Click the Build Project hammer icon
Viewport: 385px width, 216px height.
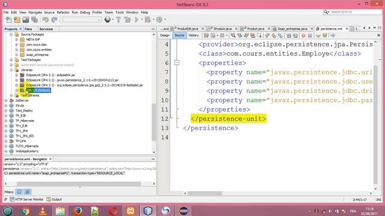click(x=119, y=20)
